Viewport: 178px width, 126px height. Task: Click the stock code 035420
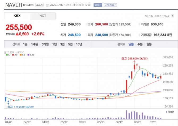[x=28, y=5]
